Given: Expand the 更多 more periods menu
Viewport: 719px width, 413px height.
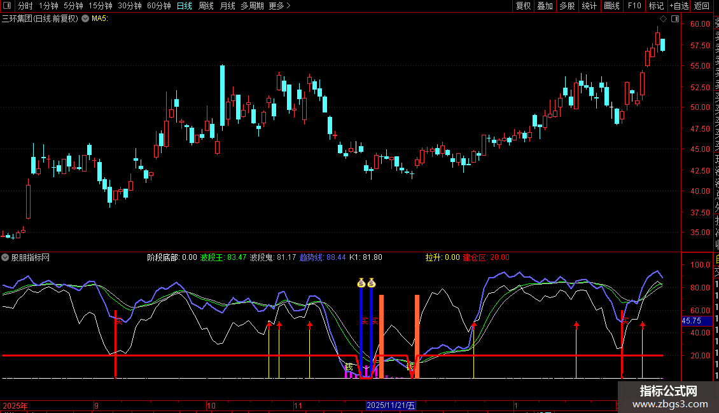Looking at the screenshot, I should click(x=279, y=6).
